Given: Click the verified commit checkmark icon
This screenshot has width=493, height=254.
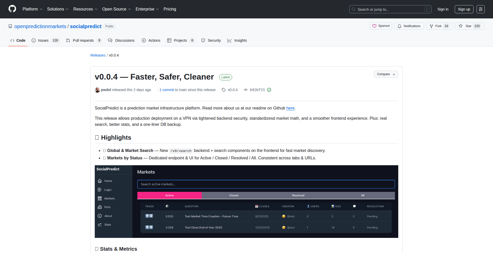Looking at the screenshot, I should point(269,90).
